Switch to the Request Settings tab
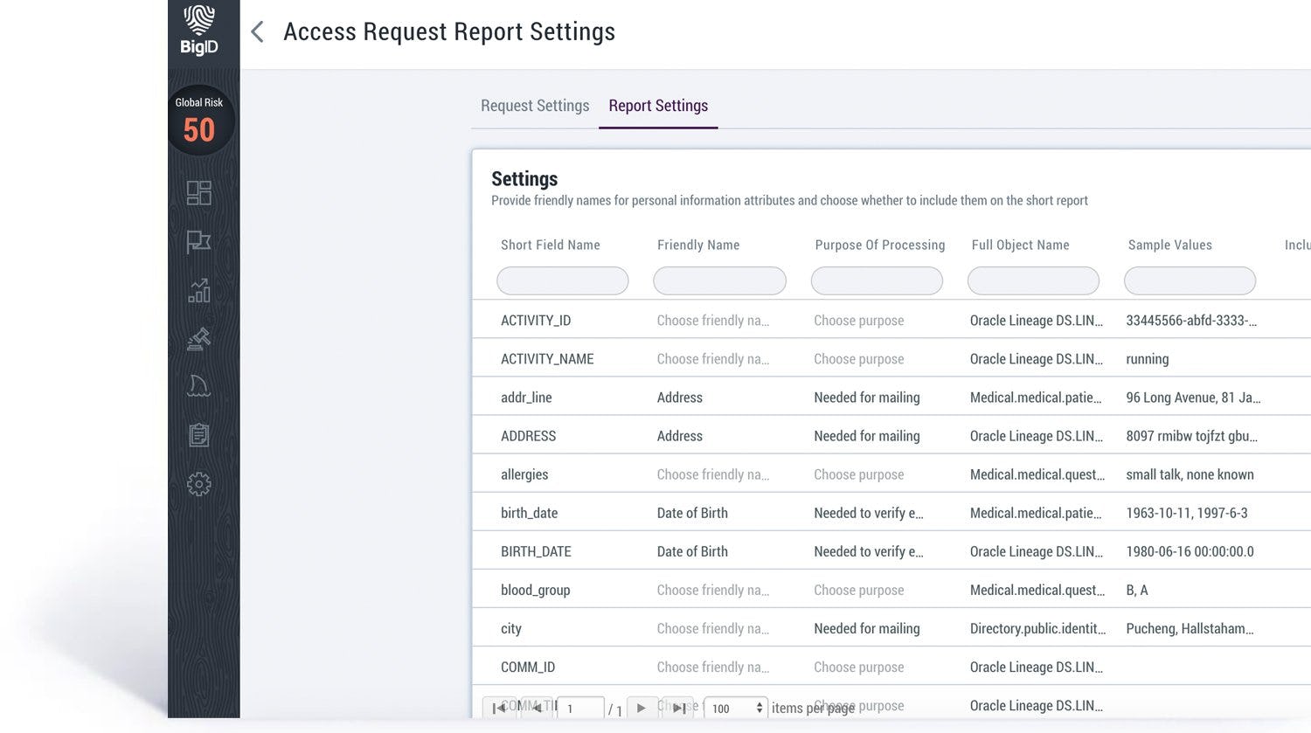1311x733 pixels. (x=534, y=105)
